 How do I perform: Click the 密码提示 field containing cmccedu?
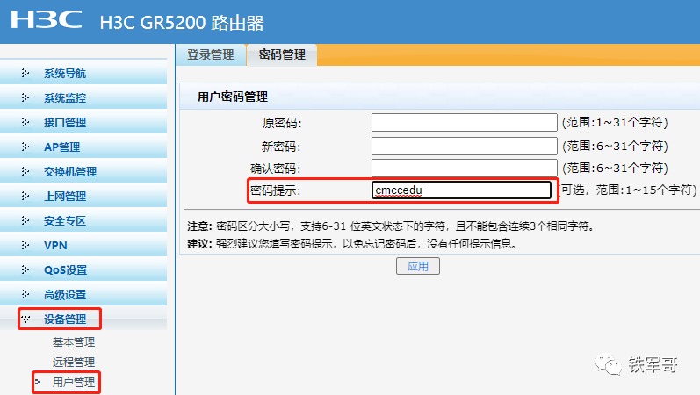tap(462, 190)
